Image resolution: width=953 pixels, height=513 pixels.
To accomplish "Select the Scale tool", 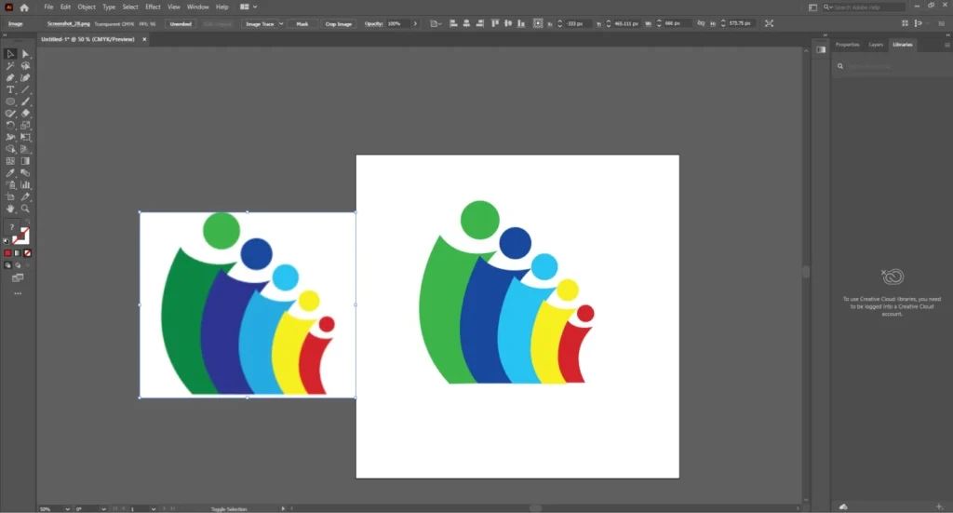I will pyautogui.click(x=25, y=125).
